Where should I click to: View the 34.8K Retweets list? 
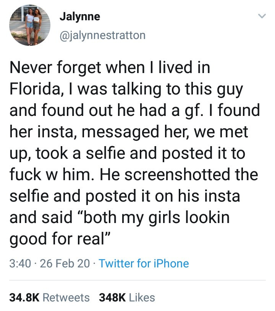(x=49, y=297)
